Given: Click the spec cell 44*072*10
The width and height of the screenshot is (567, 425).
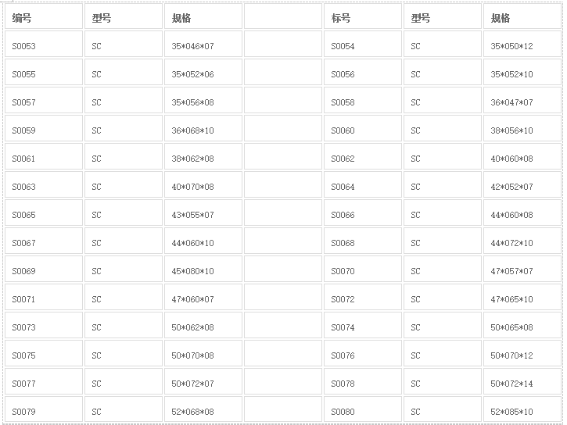Looking at the screenshot, I should [x=521, y=243].
